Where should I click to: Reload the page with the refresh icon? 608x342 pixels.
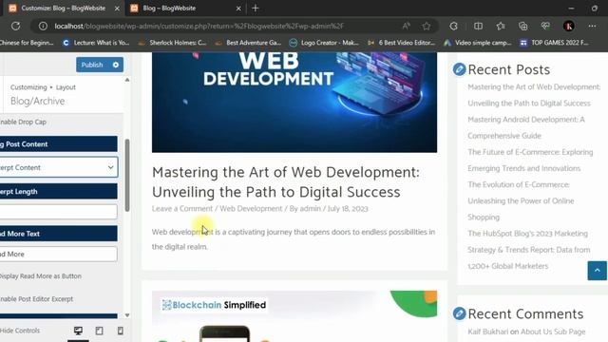click(15, 26)
